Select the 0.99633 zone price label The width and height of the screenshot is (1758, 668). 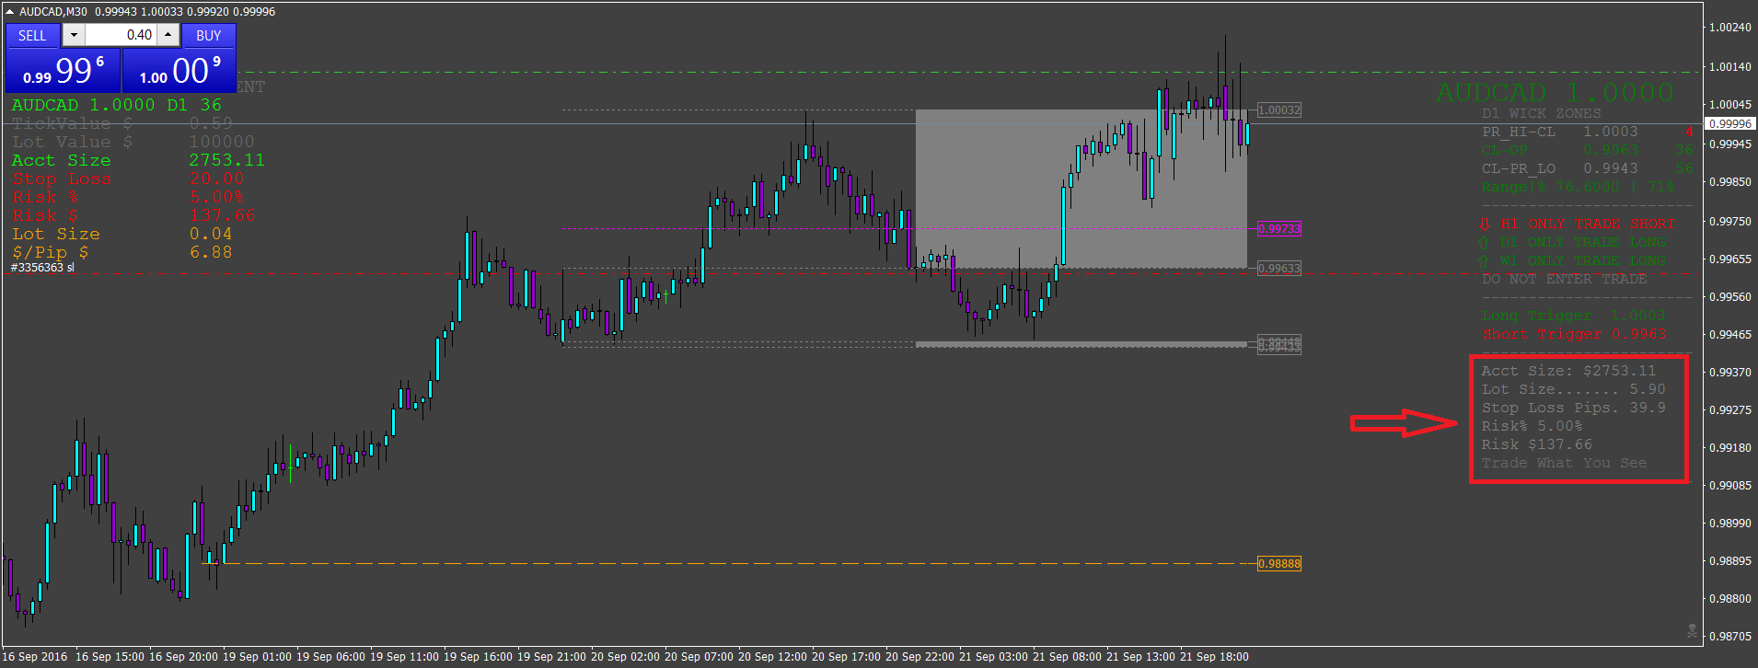tap(1279, 269)
